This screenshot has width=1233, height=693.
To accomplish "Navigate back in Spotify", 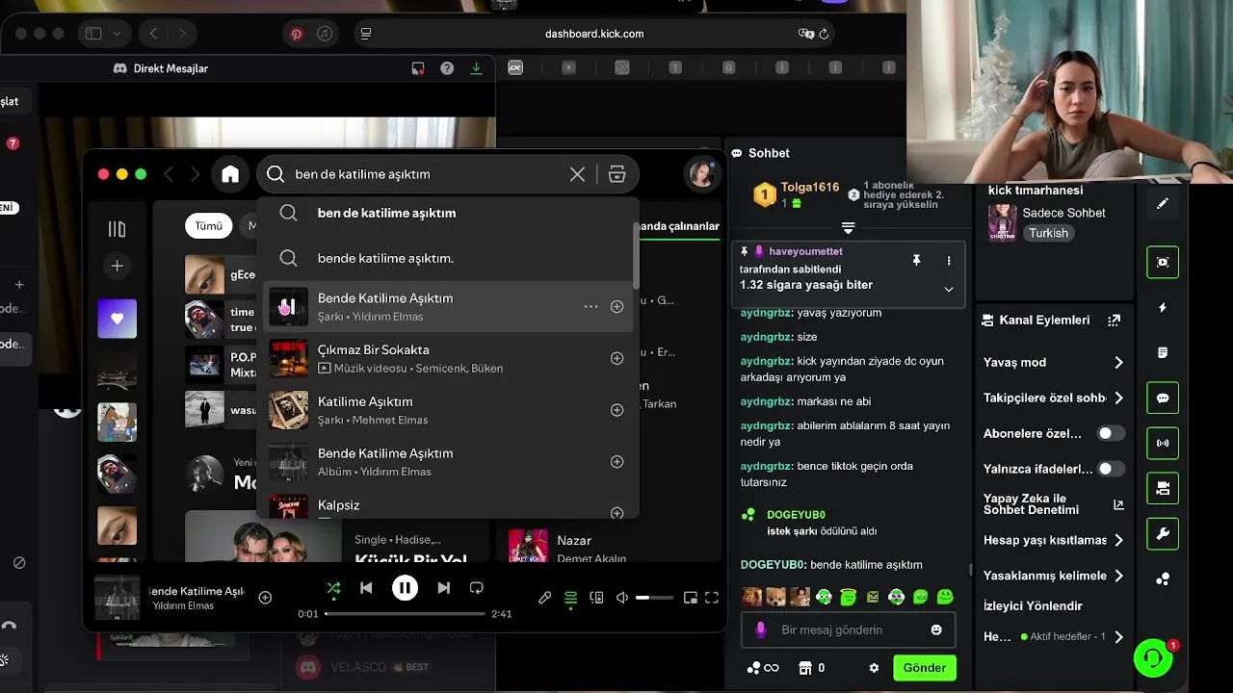I will [x=169, y=174].
